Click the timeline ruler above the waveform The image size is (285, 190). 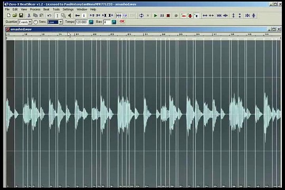144,34
